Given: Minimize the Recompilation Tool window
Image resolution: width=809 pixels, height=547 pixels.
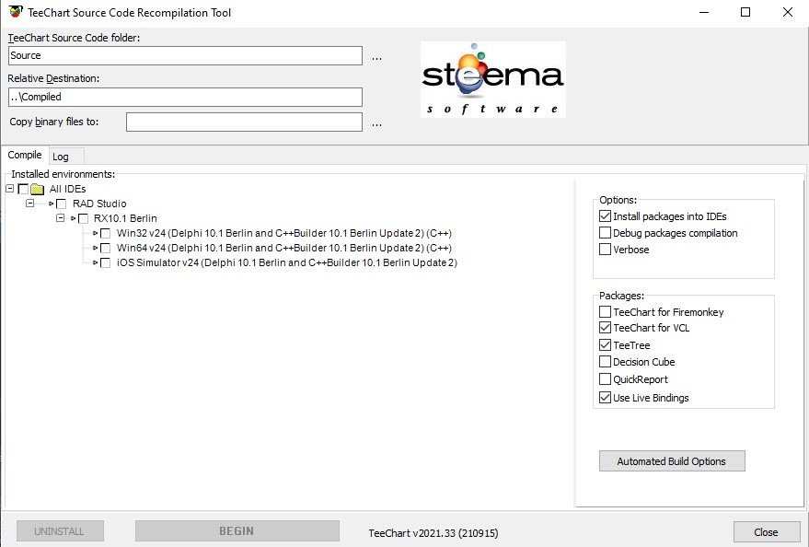Looking at the screenshot, I should [x=704, y=12].
